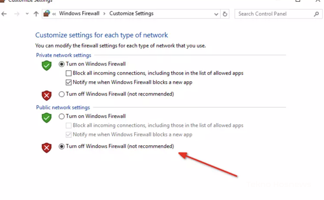Click the Search Control Panel field
The width and height of the screenshot is (324, 200).
278,14
